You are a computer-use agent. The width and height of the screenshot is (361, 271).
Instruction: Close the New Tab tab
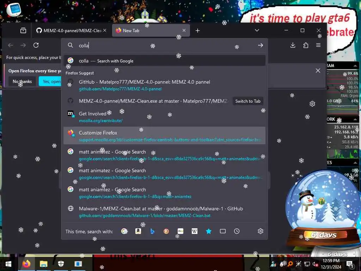184,30
